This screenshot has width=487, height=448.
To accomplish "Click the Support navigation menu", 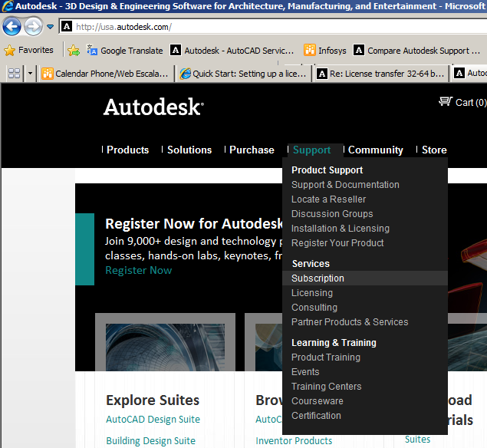I will point(312,150).
